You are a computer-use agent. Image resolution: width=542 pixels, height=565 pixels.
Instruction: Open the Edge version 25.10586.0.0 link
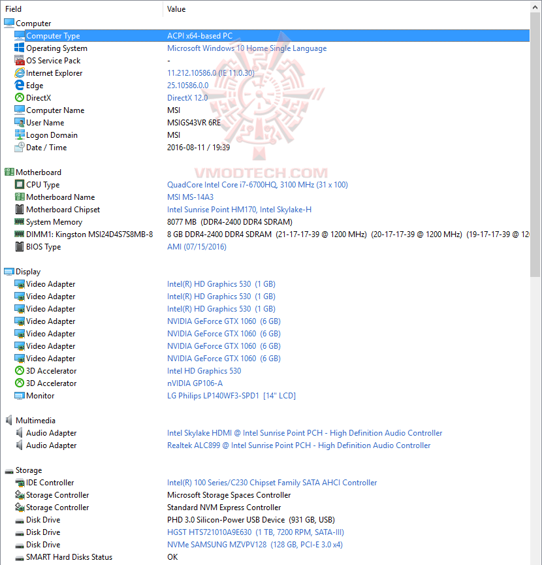(187, 86)
